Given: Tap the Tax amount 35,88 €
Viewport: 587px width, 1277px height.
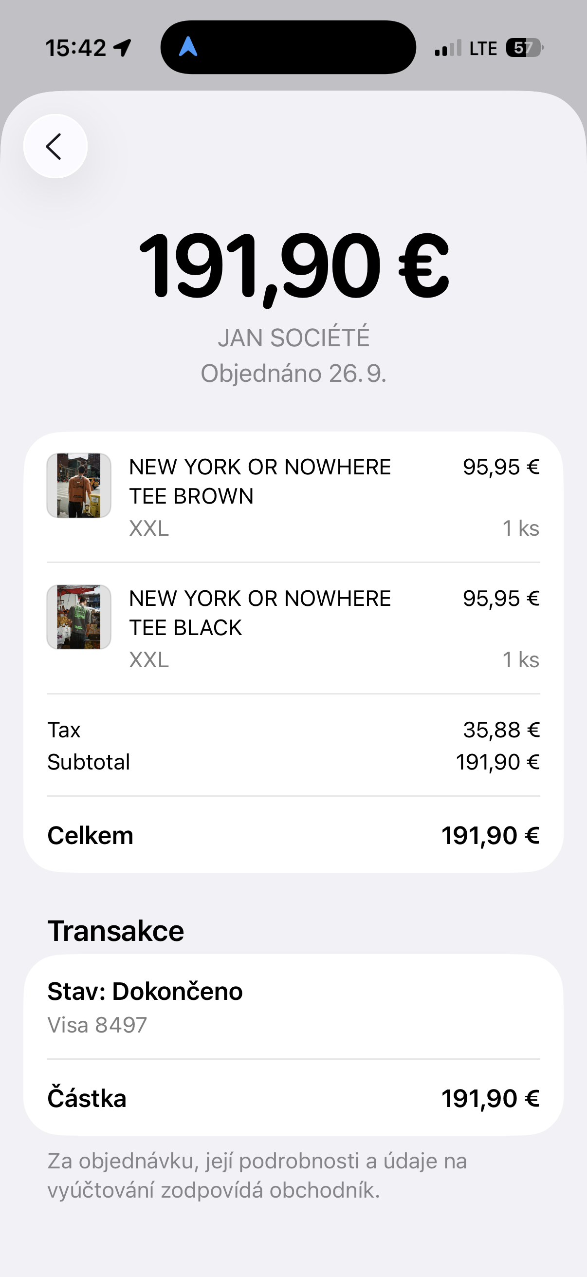Looking at the screenshot, I should coord(501,730).
